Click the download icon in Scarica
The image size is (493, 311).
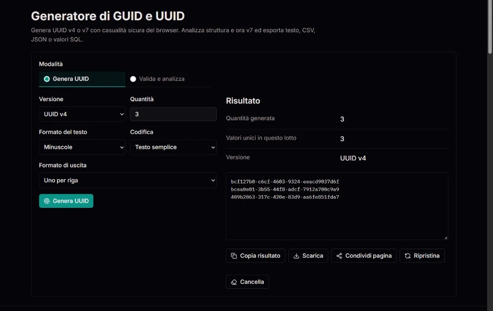296,256
